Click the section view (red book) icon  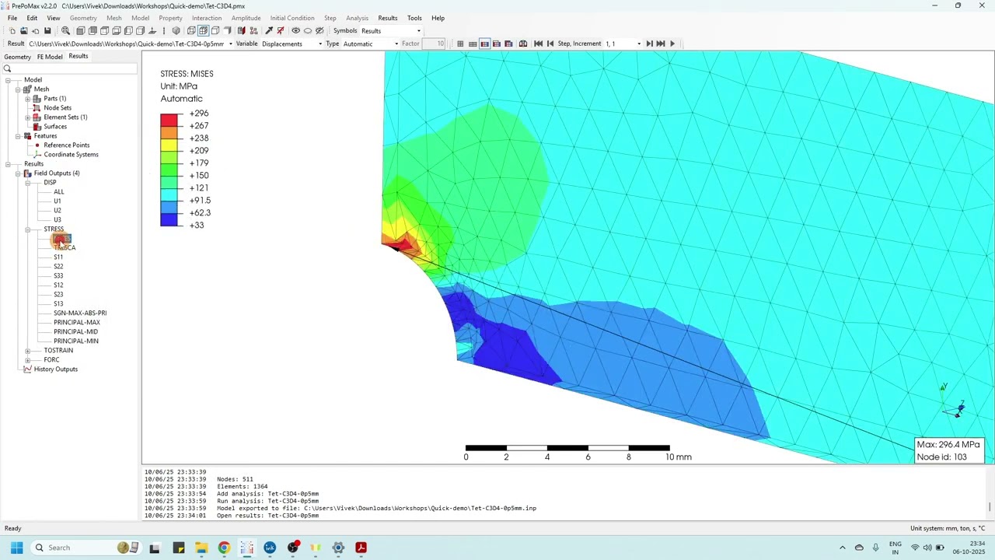(241, 31)
